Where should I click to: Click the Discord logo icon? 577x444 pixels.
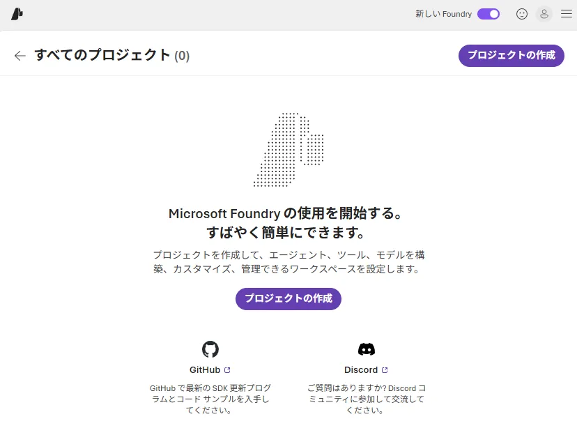tap(366, 349)
